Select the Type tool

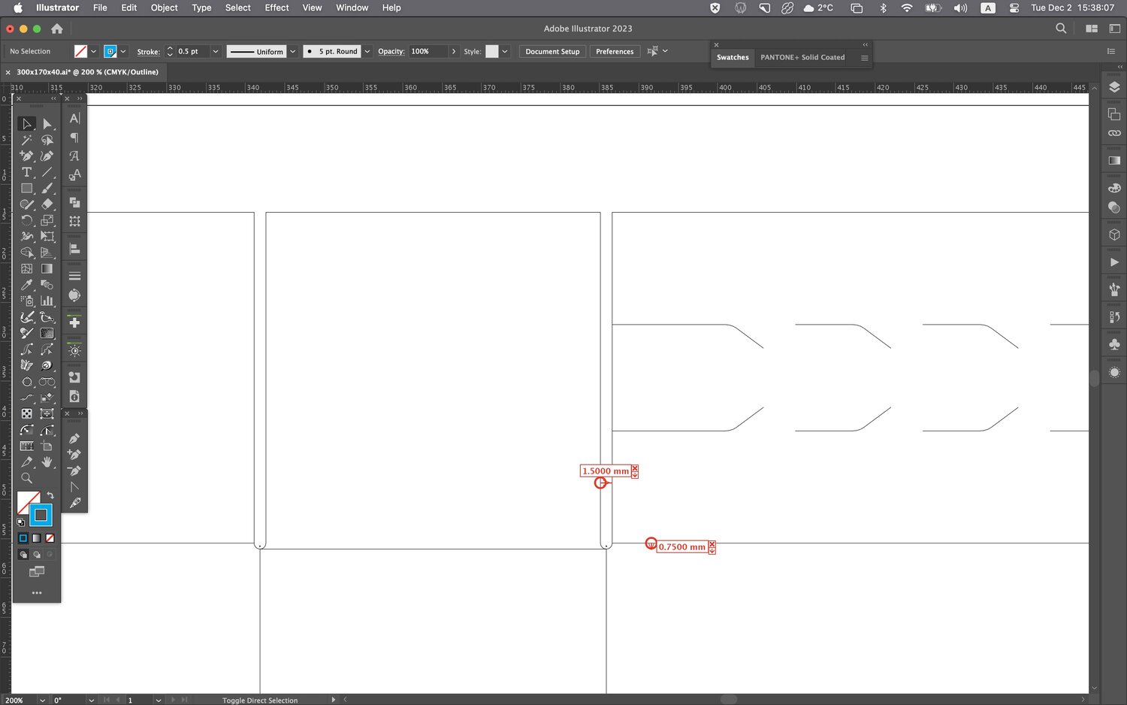coord(27,172)
